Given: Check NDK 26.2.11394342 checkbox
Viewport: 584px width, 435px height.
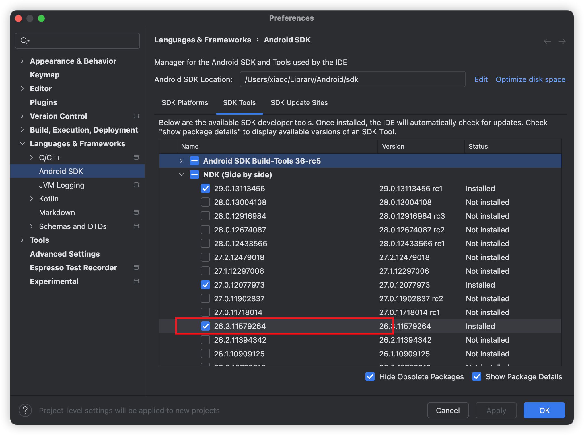Looking at the screenshot, I should 205,340.
